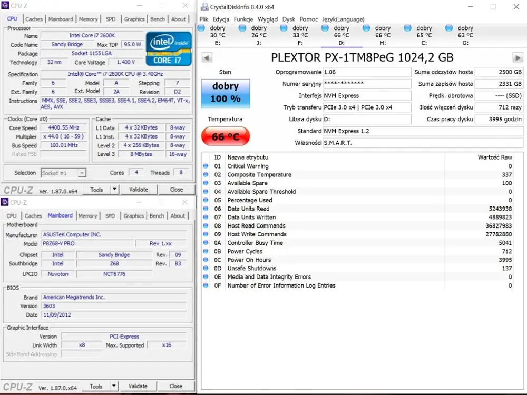Click the Intel Core i7 logo badge
This screenshot has width=527, height=395.
(169, 48)
